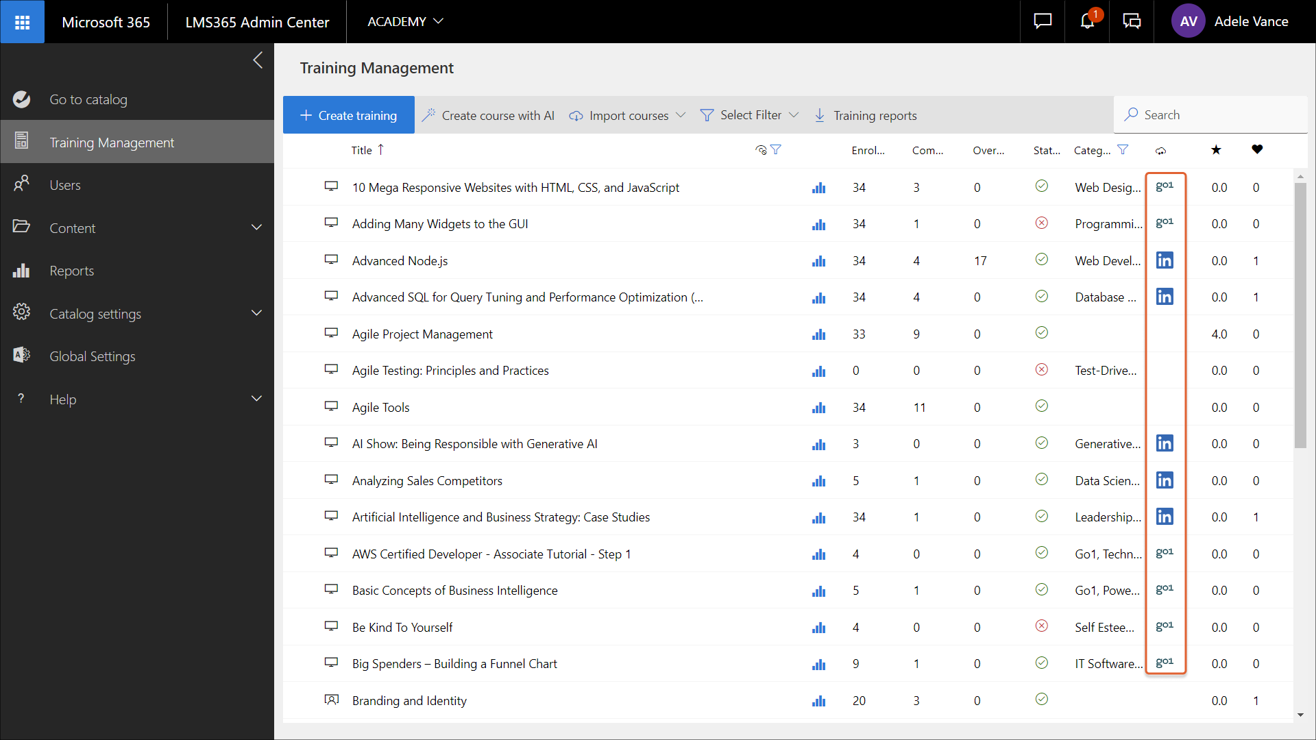This screenshot has width=1316, height=740.
Task: Click the Go1 icon on the Be Kind To Yourself row
Action: tap(1165, 626)
